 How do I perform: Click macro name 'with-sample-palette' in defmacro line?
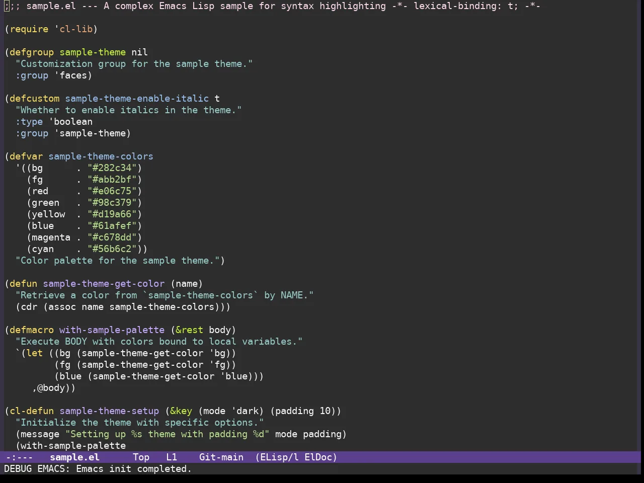[112, 330]
